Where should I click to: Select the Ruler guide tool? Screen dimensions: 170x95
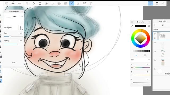[53, 3]
